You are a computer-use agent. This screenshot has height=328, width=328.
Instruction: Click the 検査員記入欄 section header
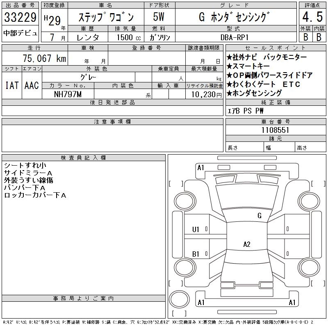(x=83, y=158)
